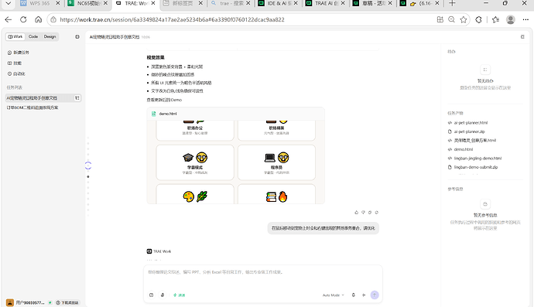Open the Auto Mode dropdown
This screenshot has height=307, width=534.
[333, 295]
